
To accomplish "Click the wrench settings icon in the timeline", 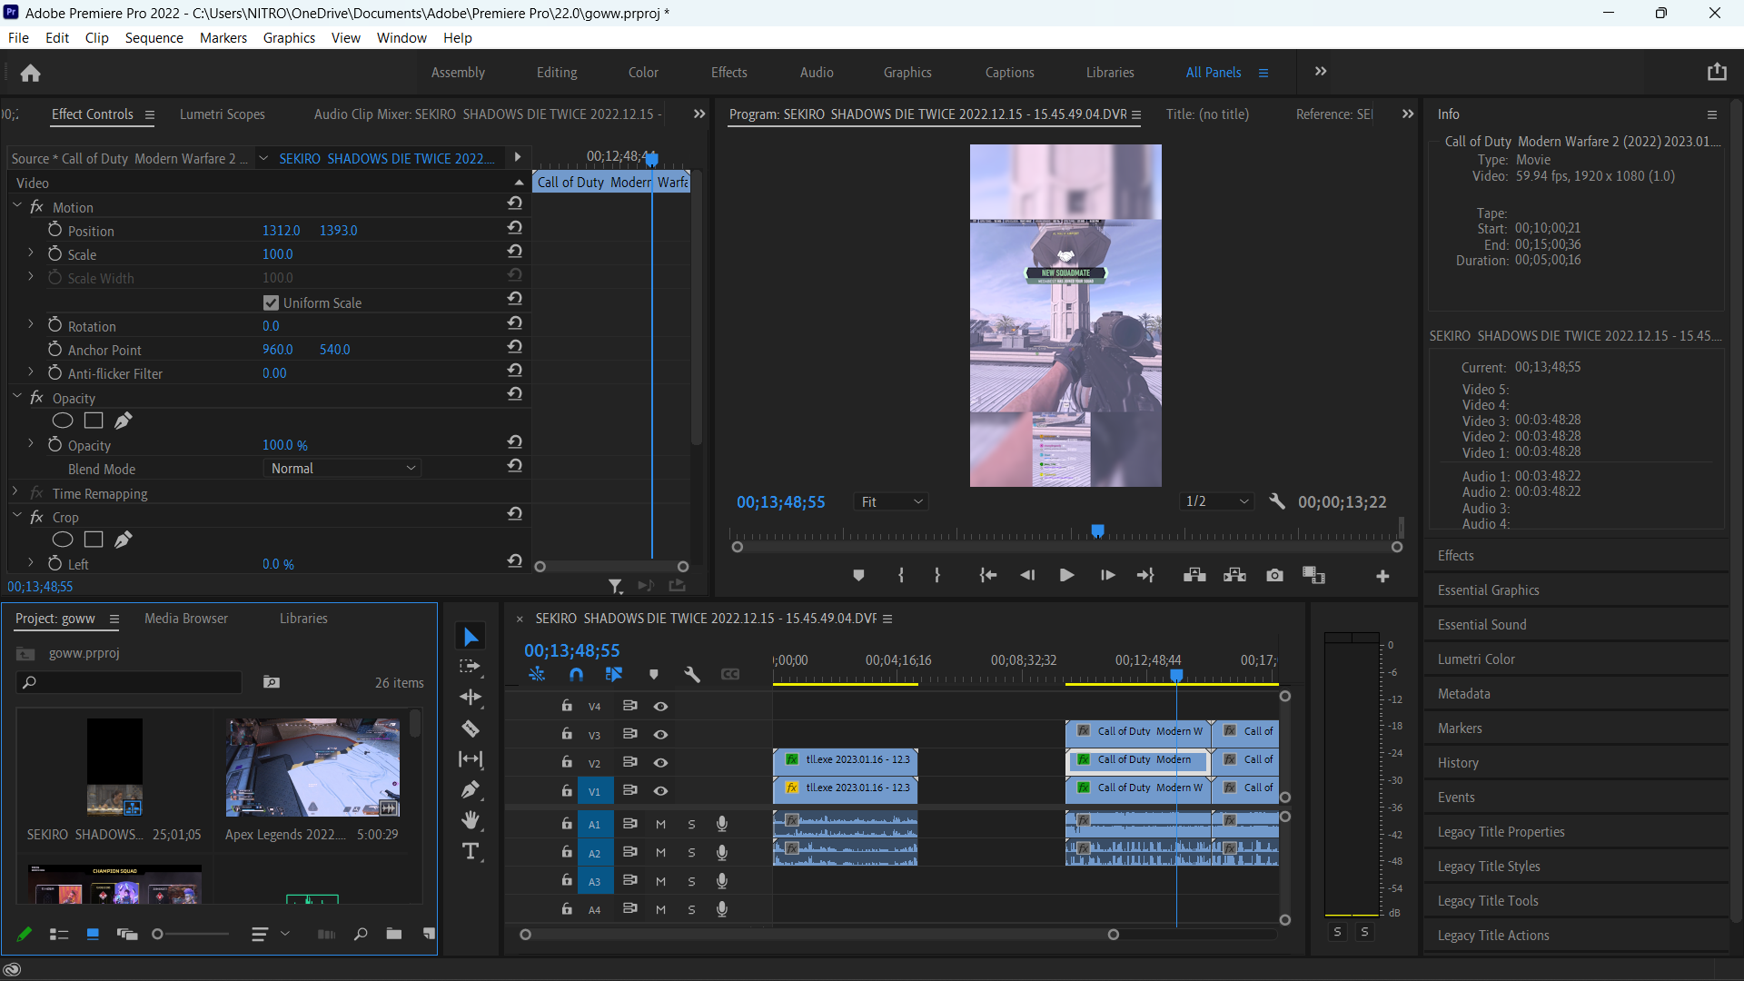I will 693,674.
